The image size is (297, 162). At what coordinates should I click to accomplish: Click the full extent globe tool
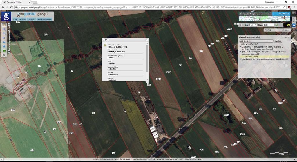(x=4, y=55)
